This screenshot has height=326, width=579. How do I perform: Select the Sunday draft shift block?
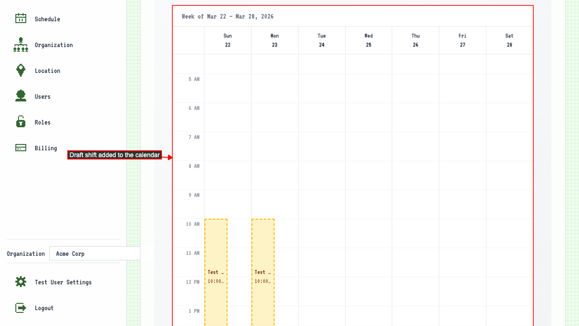coord(216,272)
